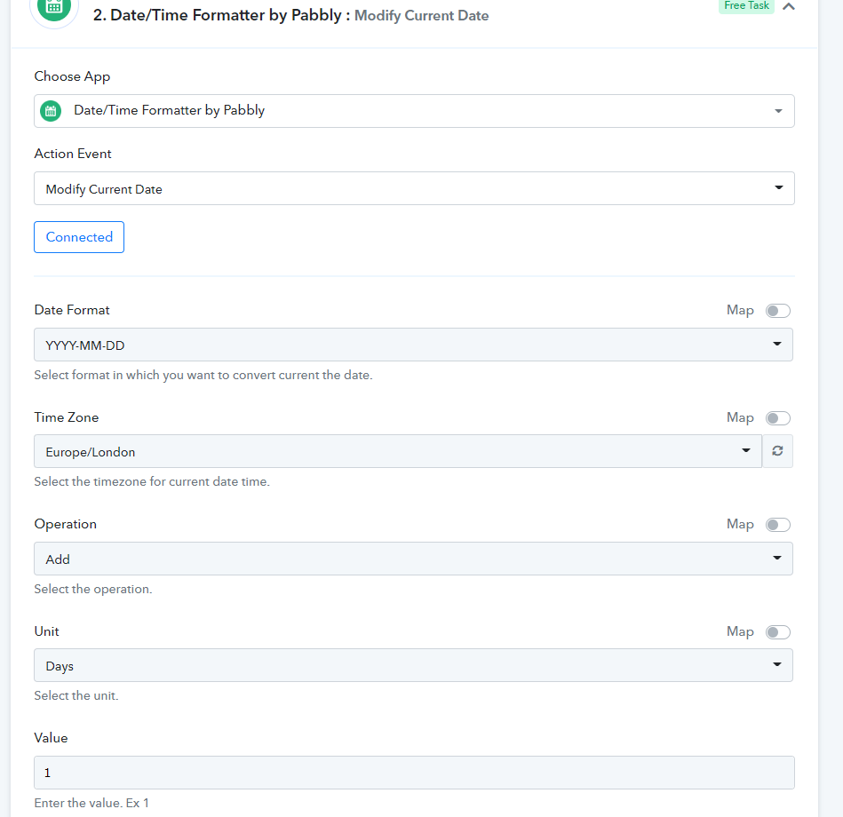Open Europe/London time zone dropdown
This screenshot has width=843, height=817.
[x=398, y=451]
